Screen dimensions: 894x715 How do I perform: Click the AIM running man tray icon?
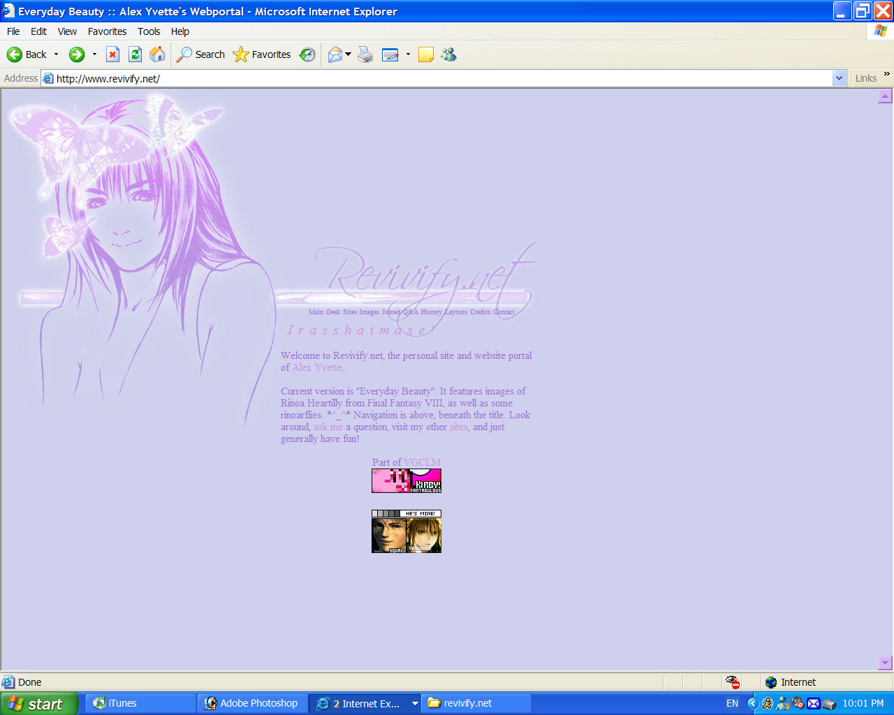pyautogui.click(x=767, y=703)
